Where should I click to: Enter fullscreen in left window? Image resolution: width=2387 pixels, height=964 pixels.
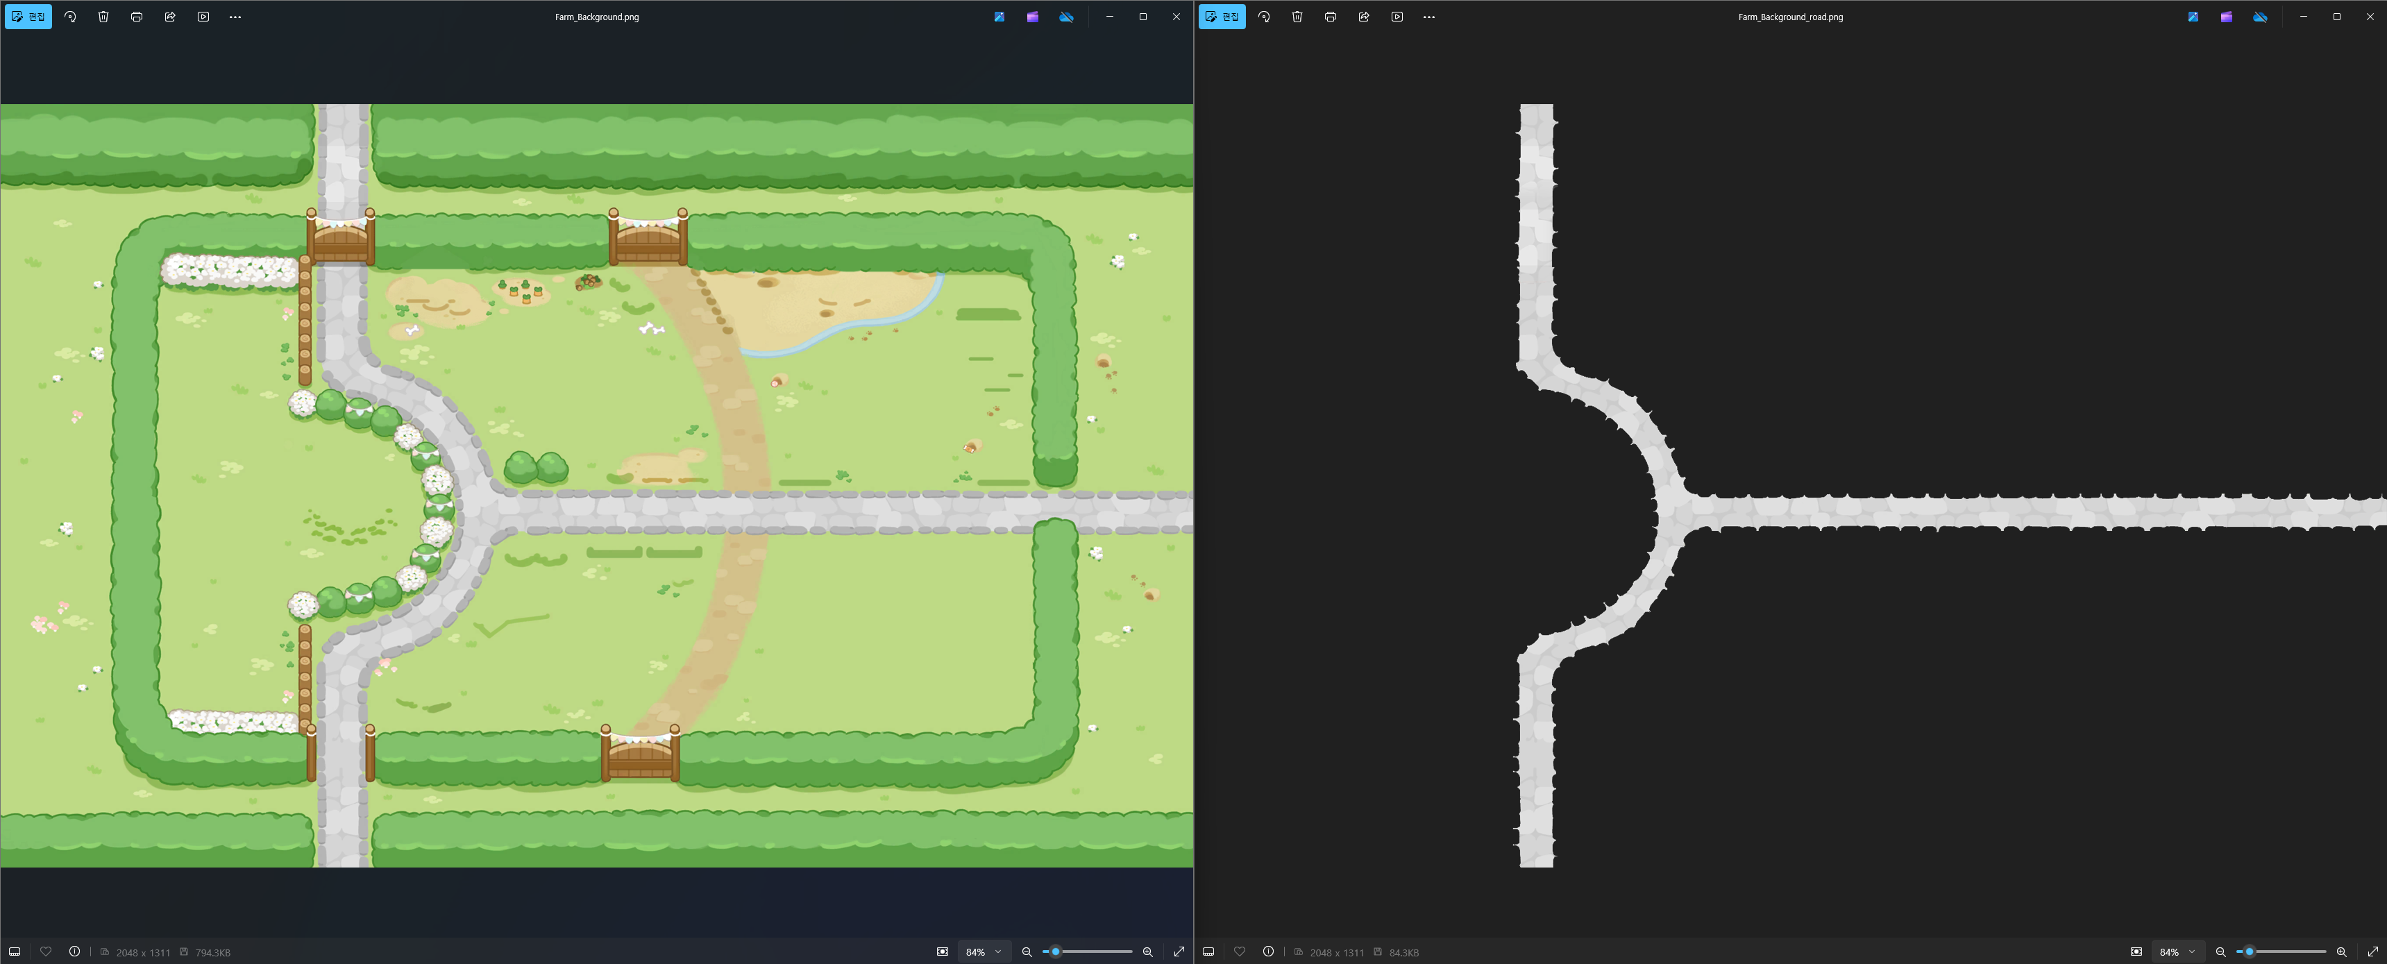[1179, 952]
